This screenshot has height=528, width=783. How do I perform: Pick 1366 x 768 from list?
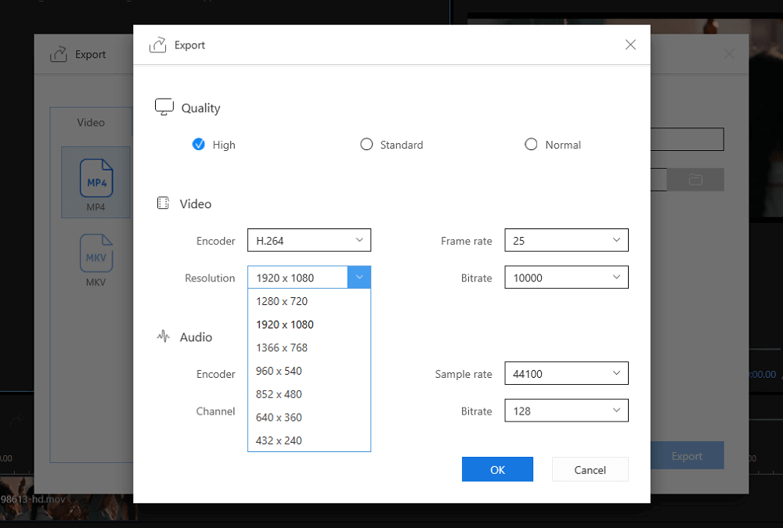click(282, 347)
